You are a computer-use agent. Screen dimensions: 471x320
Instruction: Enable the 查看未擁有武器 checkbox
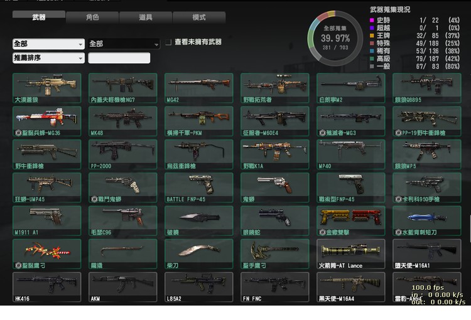click(168, 42)
